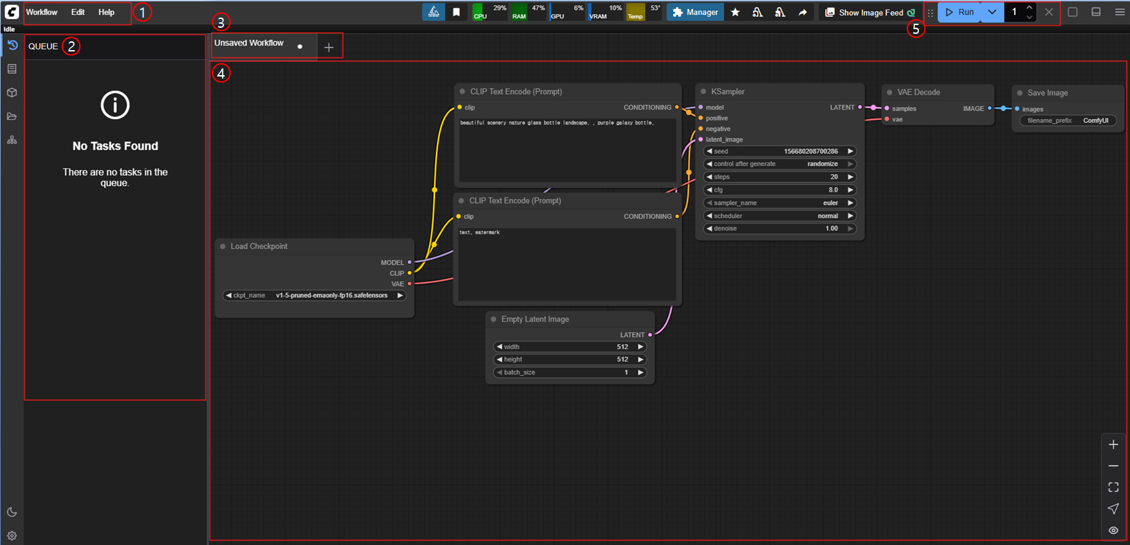Add a new workflow tab with plus

(329, 47)
